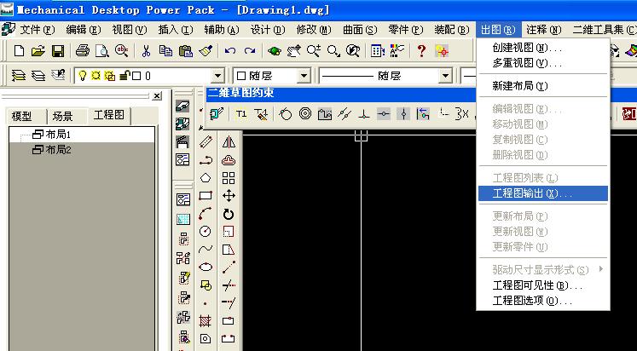Select the Spline curve tool
This screenshot has height=351, width=637.
tap(206, 249)
